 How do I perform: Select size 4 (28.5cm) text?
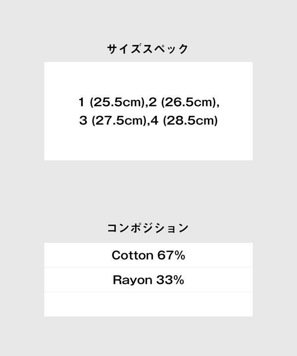point(183,120)
